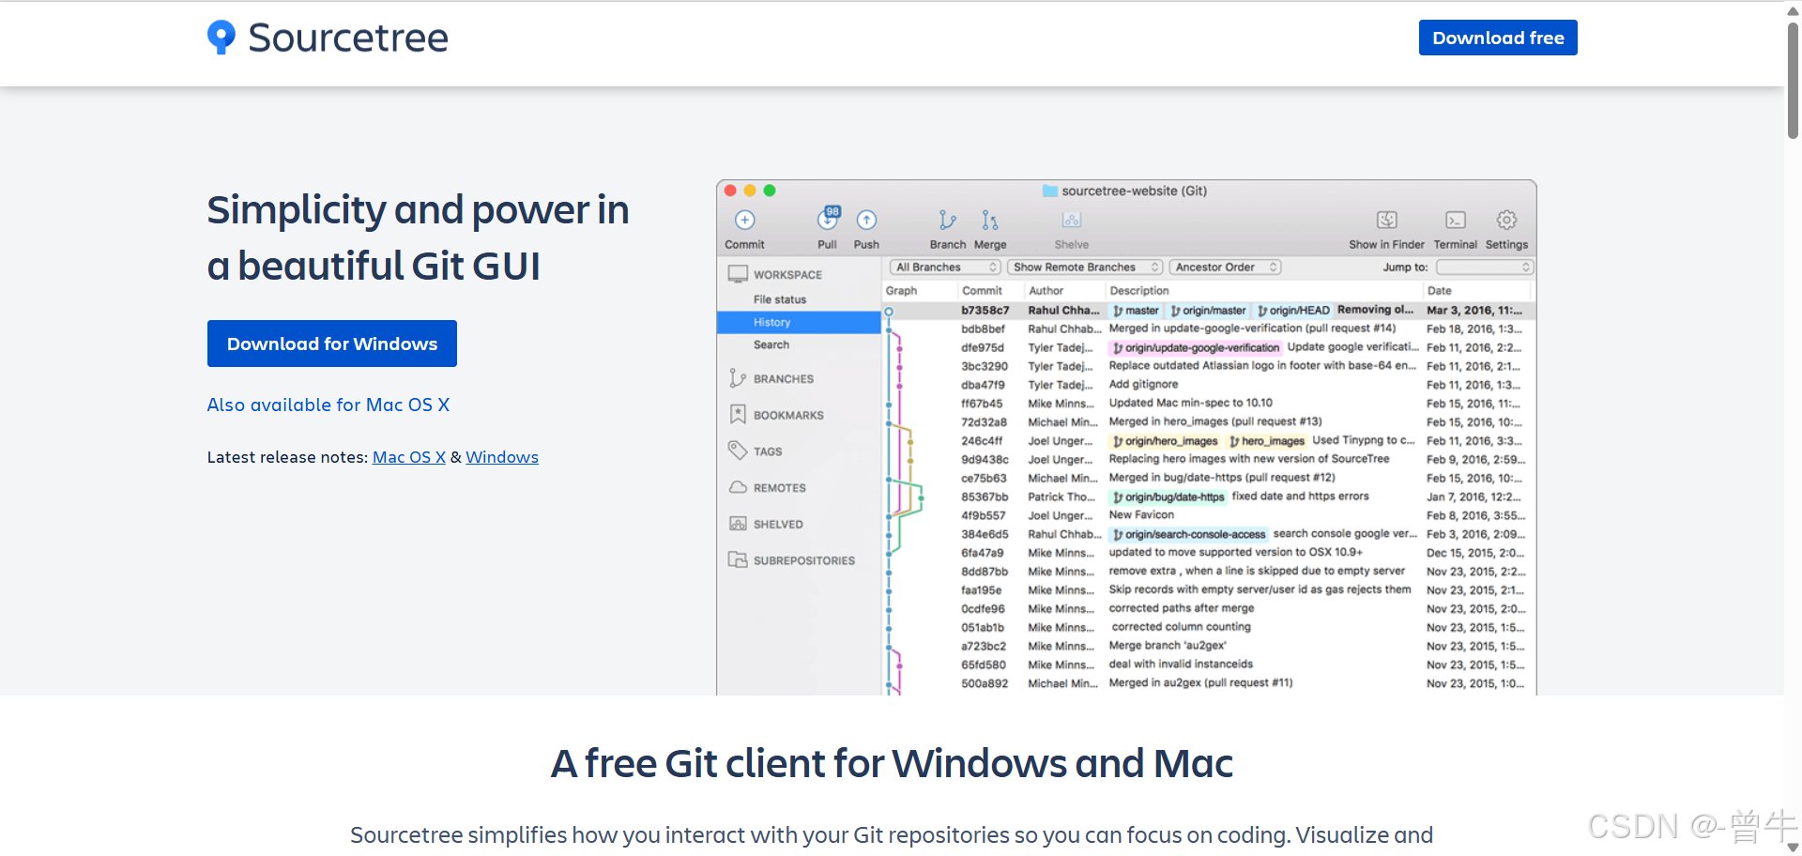Screen dimensions: 1802x856
Task: Click 'Add gitignore' commit description
Action: pos(1143,385)
